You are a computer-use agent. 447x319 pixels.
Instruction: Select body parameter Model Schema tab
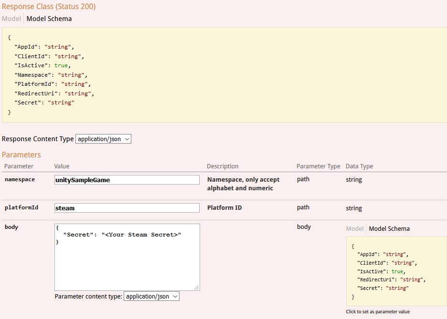point(389,229)
